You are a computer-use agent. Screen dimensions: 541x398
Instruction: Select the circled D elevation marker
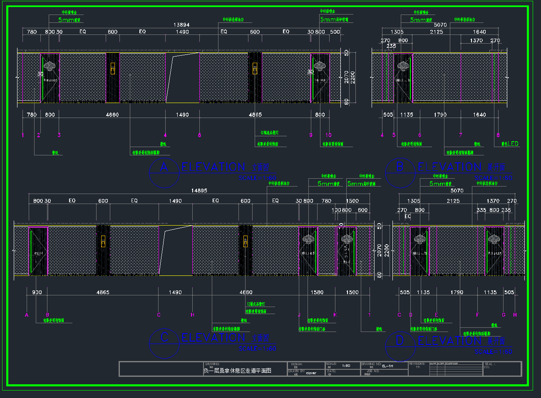pos(400,341)
